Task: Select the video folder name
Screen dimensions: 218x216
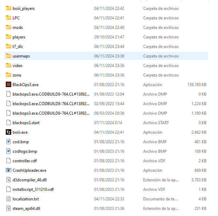Action: point(17,66)
